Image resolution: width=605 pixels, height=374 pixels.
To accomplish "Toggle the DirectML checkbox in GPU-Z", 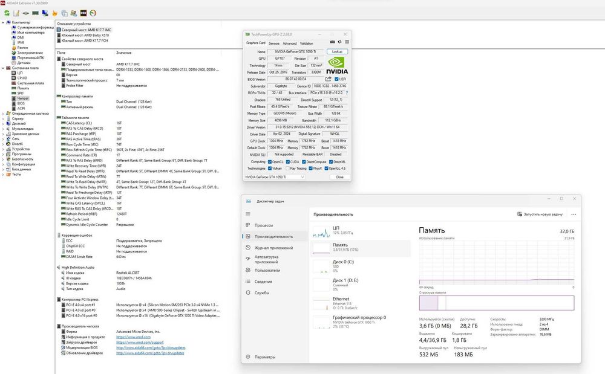I will click(331, 162).
